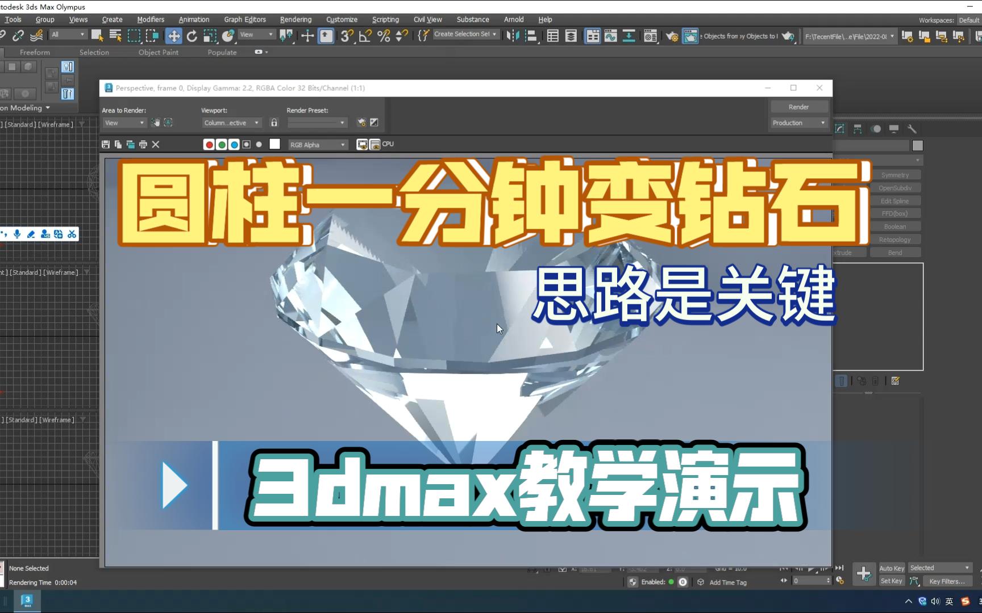Image resolution: width=982 pixels, height=613 pixels.
Task: Open the Curve Editor icon
Action: pyautogui.click(x=611, y=36)
